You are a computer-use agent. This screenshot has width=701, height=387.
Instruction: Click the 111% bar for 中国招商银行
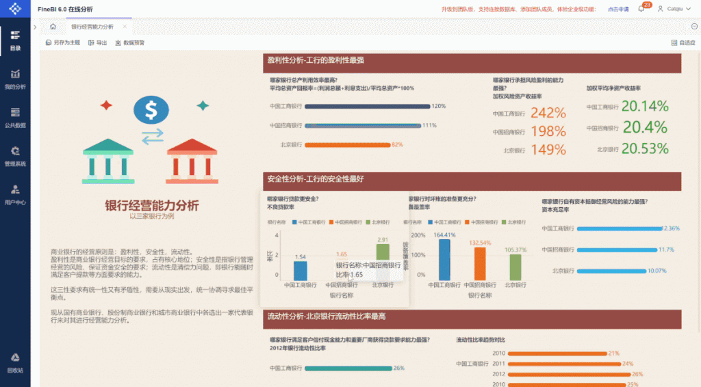pyautogui.click(x=363, y=125)
